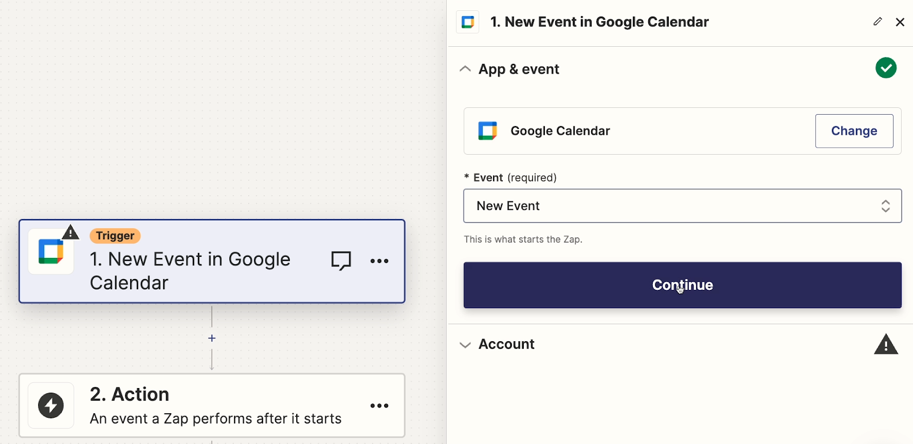Image resolution: width=913 pixels, height=444 pixels.
Task: Click the plus to add a step
Action: pos(212,338)
